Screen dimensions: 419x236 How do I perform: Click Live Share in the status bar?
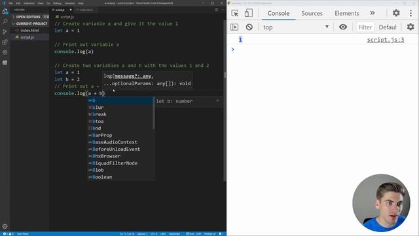[x=23, y=233]
